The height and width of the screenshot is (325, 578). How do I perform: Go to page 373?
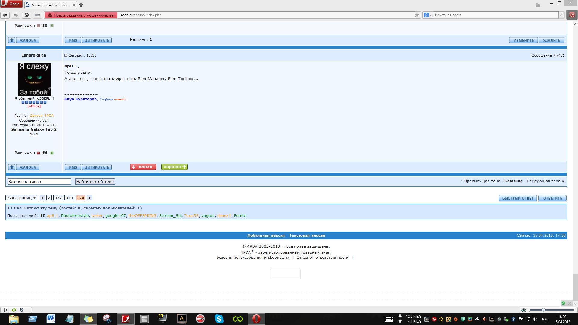pyautogui.click(x=69, y=198)
